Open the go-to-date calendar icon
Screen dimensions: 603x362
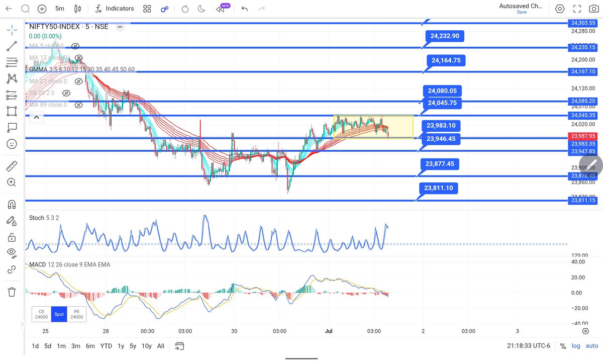point(179,346)
